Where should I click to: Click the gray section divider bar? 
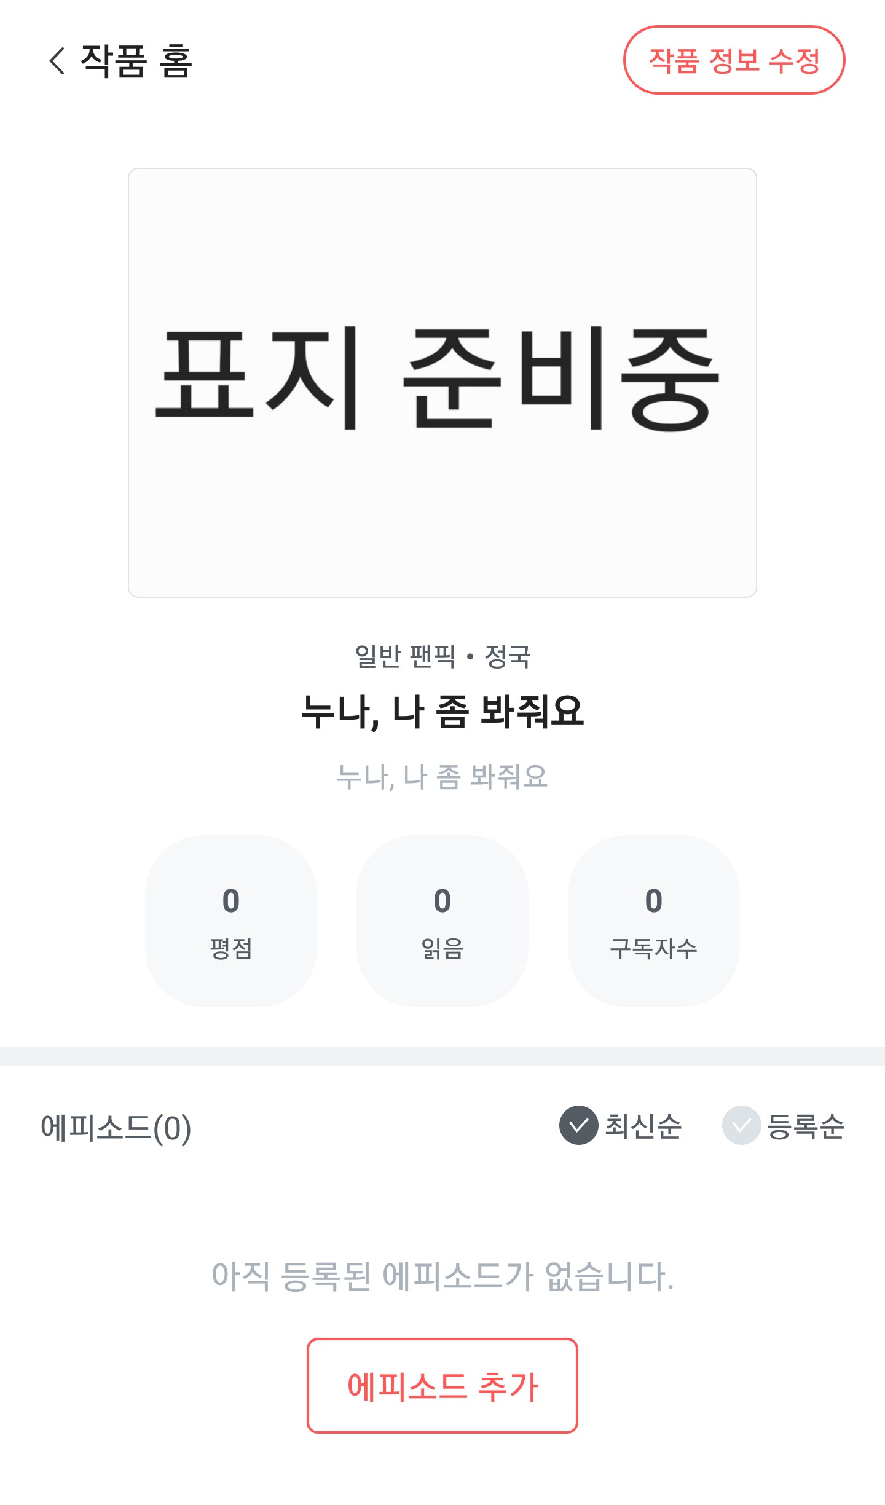point(442,1056)
